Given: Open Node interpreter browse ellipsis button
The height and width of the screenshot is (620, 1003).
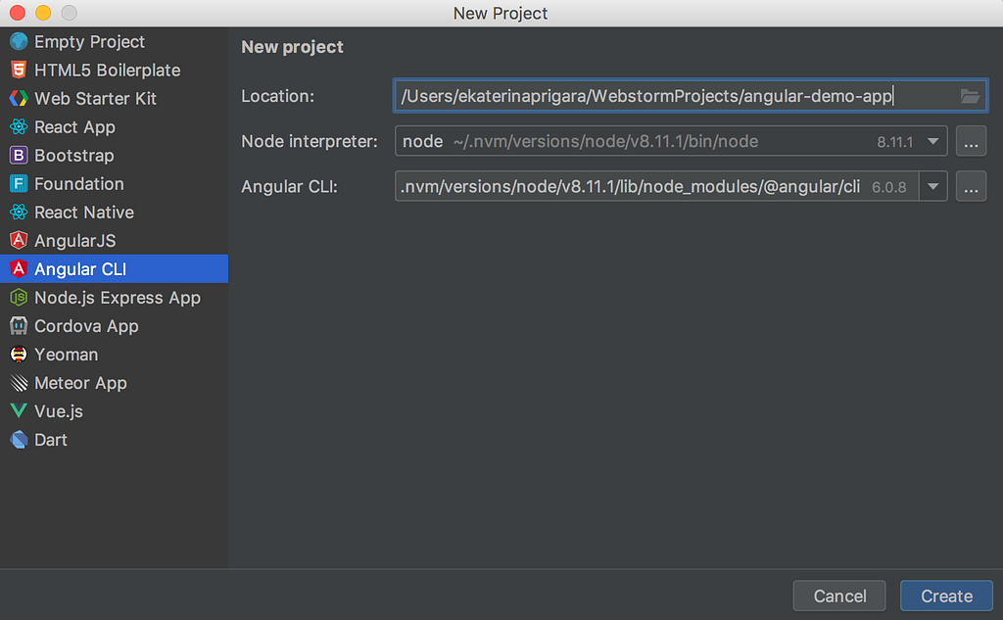Looking at the screenshot, I should click(x=971, y=141).
